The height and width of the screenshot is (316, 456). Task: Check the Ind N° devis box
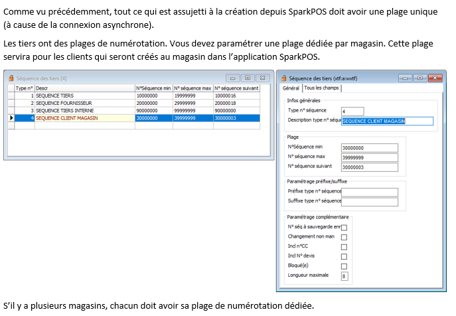[344, 256]
